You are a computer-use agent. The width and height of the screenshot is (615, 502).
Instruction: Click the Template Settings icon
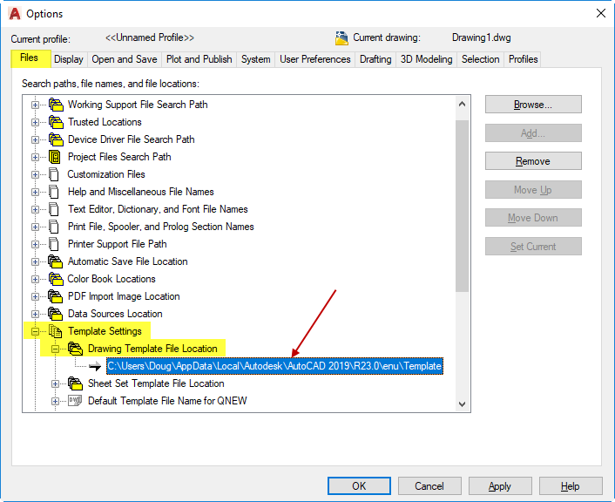(x=55, y=331)
